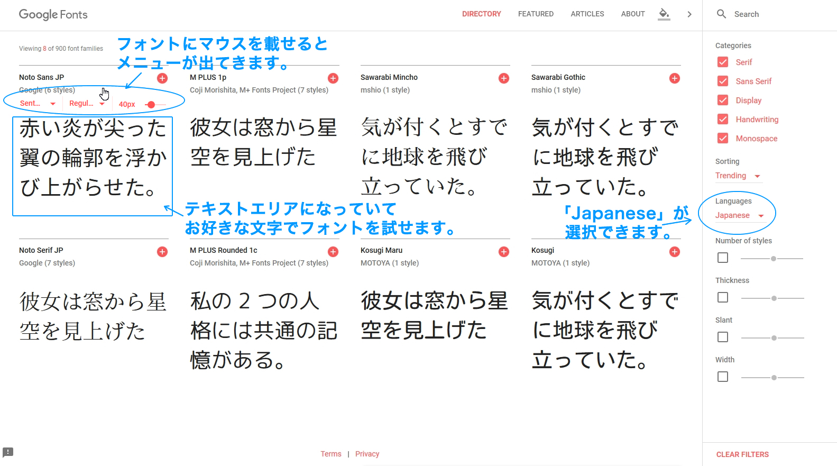Open the background color fill icon
The image size is (837, 466).
(x=664, y=14)
